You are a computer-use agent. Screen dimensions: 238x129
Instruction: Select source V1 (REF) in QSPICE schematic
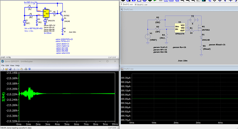24,22
